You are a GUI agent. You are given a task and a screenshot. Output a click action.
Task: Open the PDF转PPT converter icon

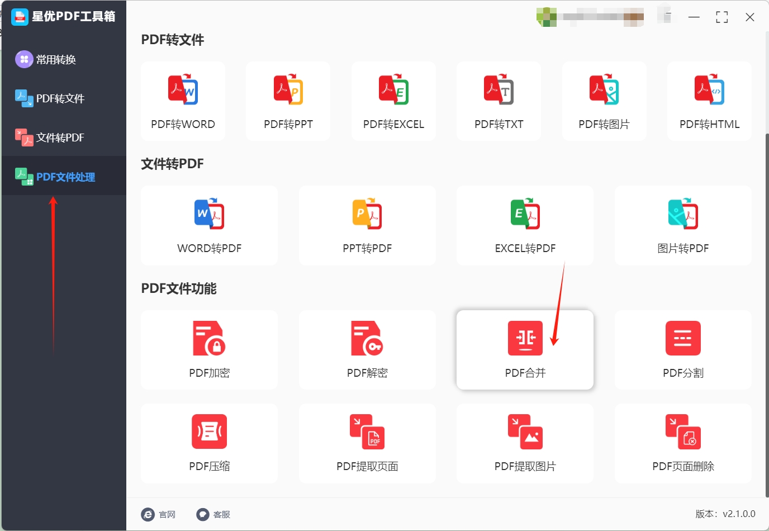288,89
